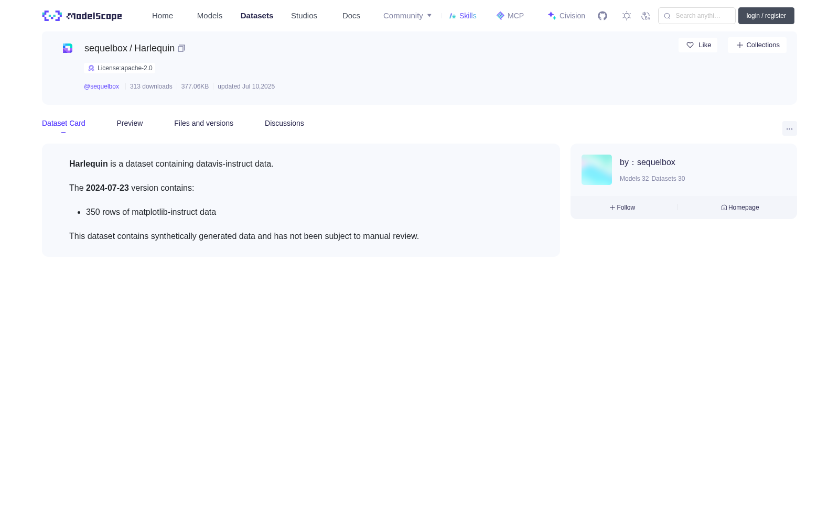The image size is (839, 524).
Task: Open the Studios menu item
Action: 304,16
